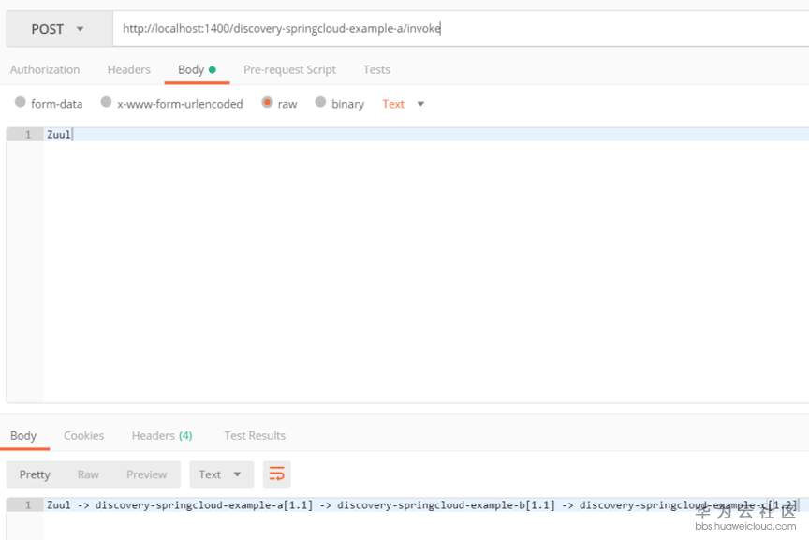Viewport: 809px width, 540px height.
Task: Open the raw body format Text dropdown
Action: tap(401, 104)
